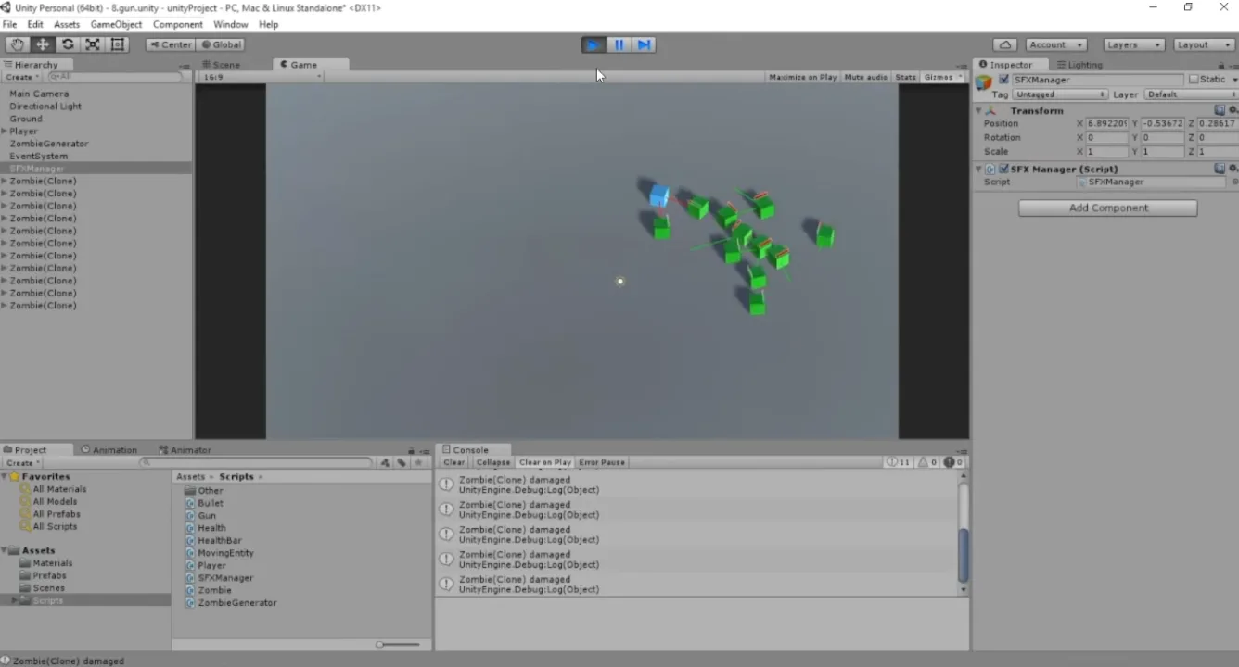Toggle Error Pause in Console

tap(602, 462)
